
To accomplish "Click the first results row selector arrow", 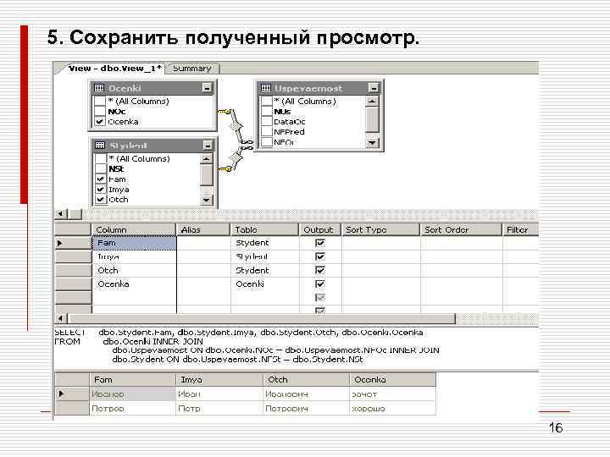I will click(72, 394).
